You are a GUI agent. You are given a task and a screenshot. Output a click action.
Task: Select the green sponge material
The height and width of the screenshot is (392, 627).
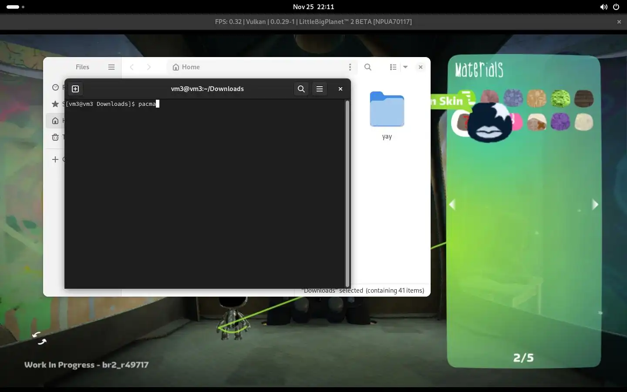(560, 98)
